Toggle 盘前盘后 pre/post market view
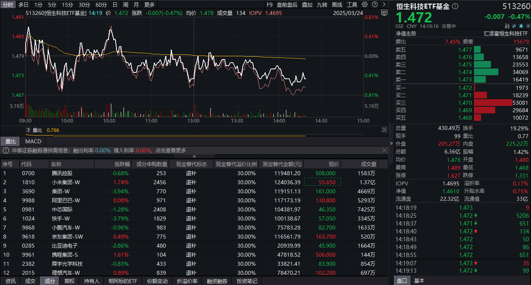The image size is (531, 285). coord(287,5)
